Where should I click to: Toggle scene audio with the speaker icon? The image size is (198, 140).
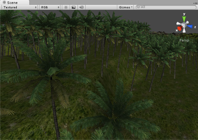click(81, 7)
